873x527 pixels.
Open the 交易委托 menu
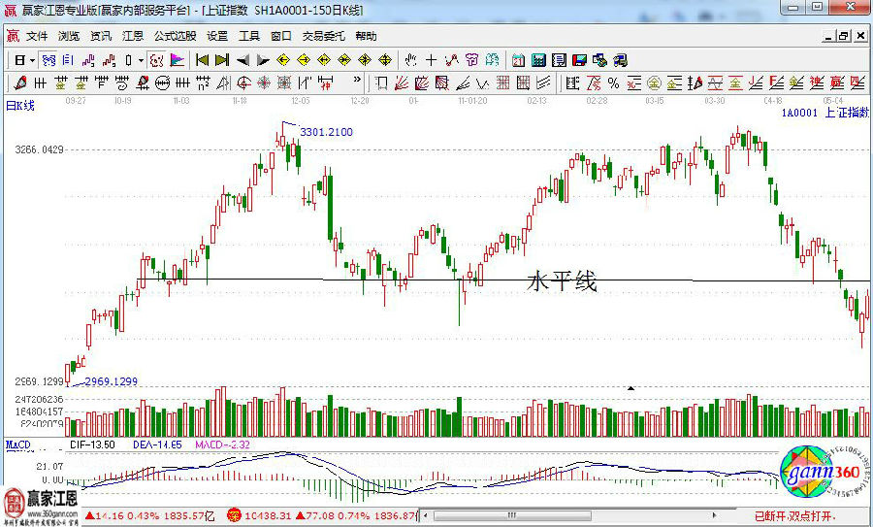coord(323,36)
